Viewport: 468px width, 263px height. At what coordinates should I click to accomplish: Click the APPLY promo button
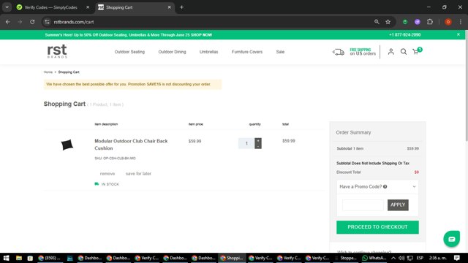point(398,205)
